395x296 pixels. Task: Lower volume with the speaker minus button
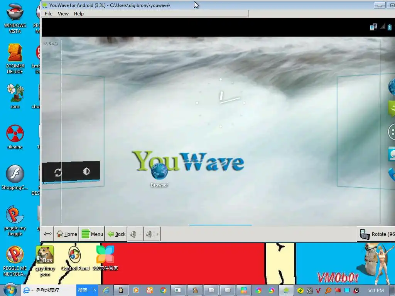(x=135, y=234)
